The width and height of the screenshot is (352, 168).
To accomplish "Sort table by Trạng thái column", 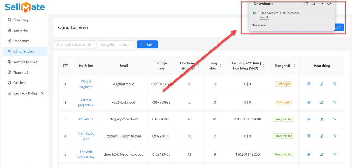I will [294, 66].
